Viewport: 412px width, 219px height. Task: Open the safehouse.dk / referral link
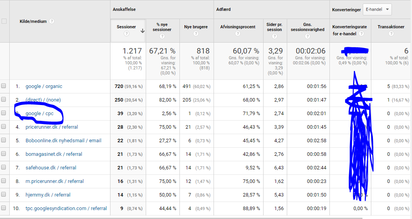coord(51,168)
